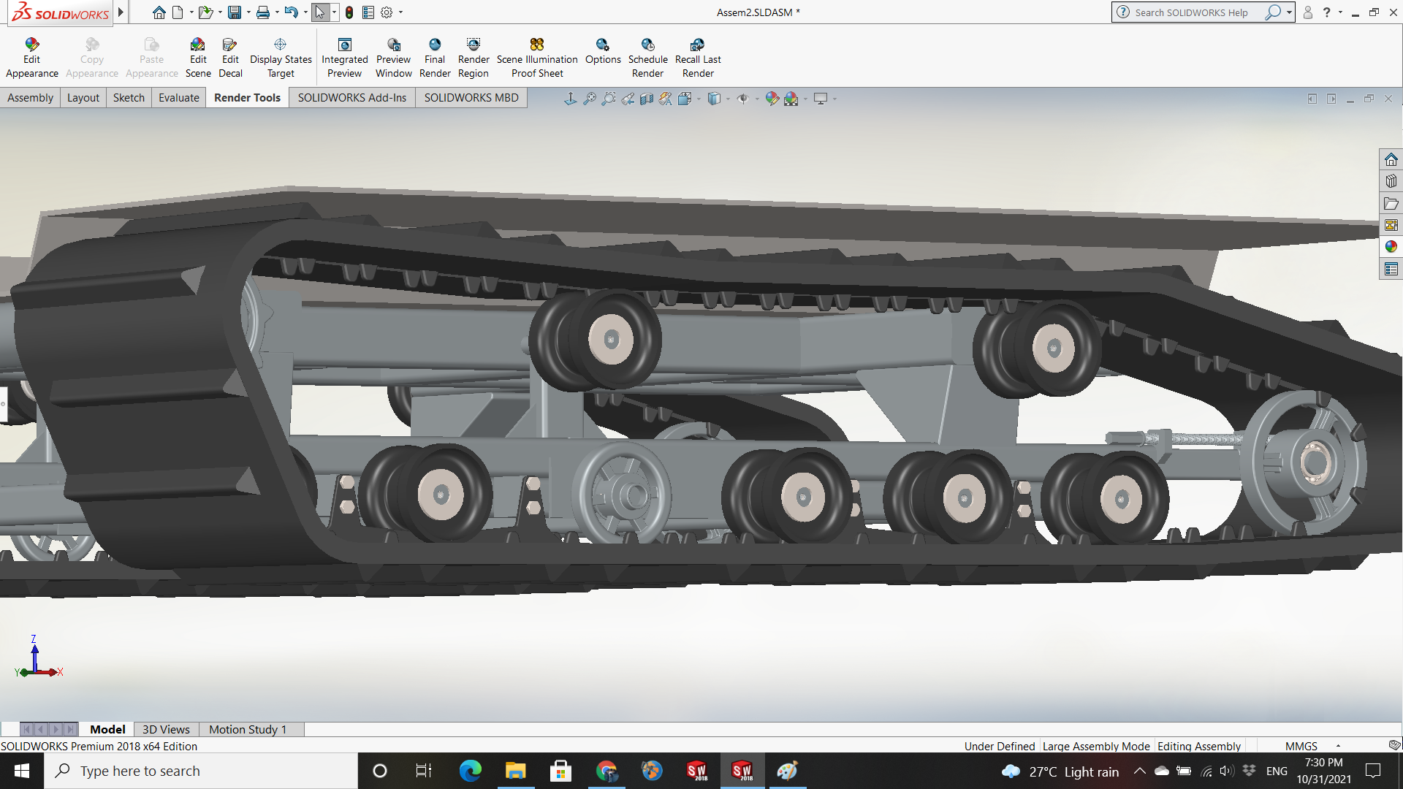This screenshot has height=789, width=1403.
Task: Click Zoom to Fit icon
Action: pyautogui.click(x=590, y=99)
